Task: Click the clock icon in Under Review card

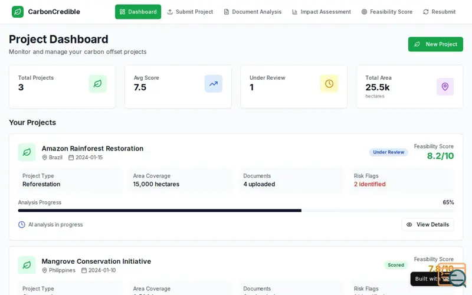Action: click(x=329, y=84)
